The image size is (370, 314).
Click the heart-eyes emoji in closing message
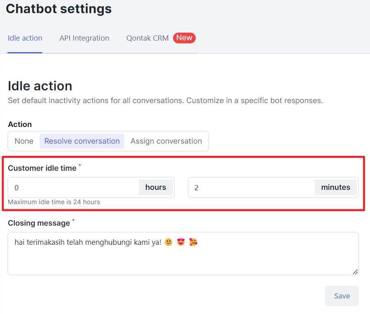(x=181, y=242)
